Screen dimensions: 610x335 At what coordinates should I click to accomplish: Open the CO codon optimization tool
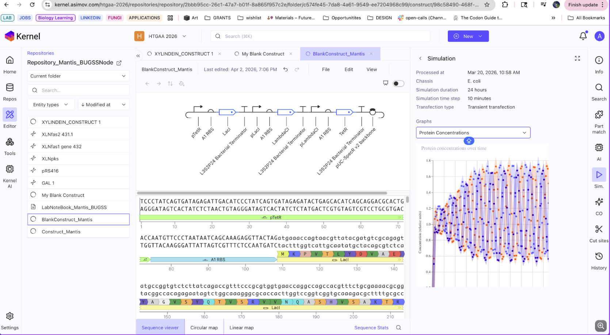tap(599, 206)
